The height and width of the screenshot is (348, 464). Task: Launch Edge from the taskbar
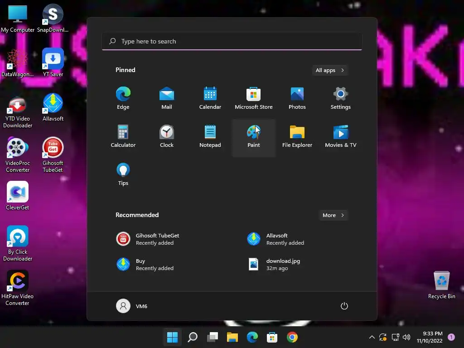point(252,337)
